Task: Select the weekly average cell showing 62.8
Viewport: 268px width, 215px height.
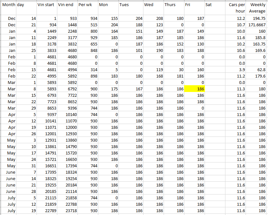Action: pyautogui.click(x=257, y=70)
